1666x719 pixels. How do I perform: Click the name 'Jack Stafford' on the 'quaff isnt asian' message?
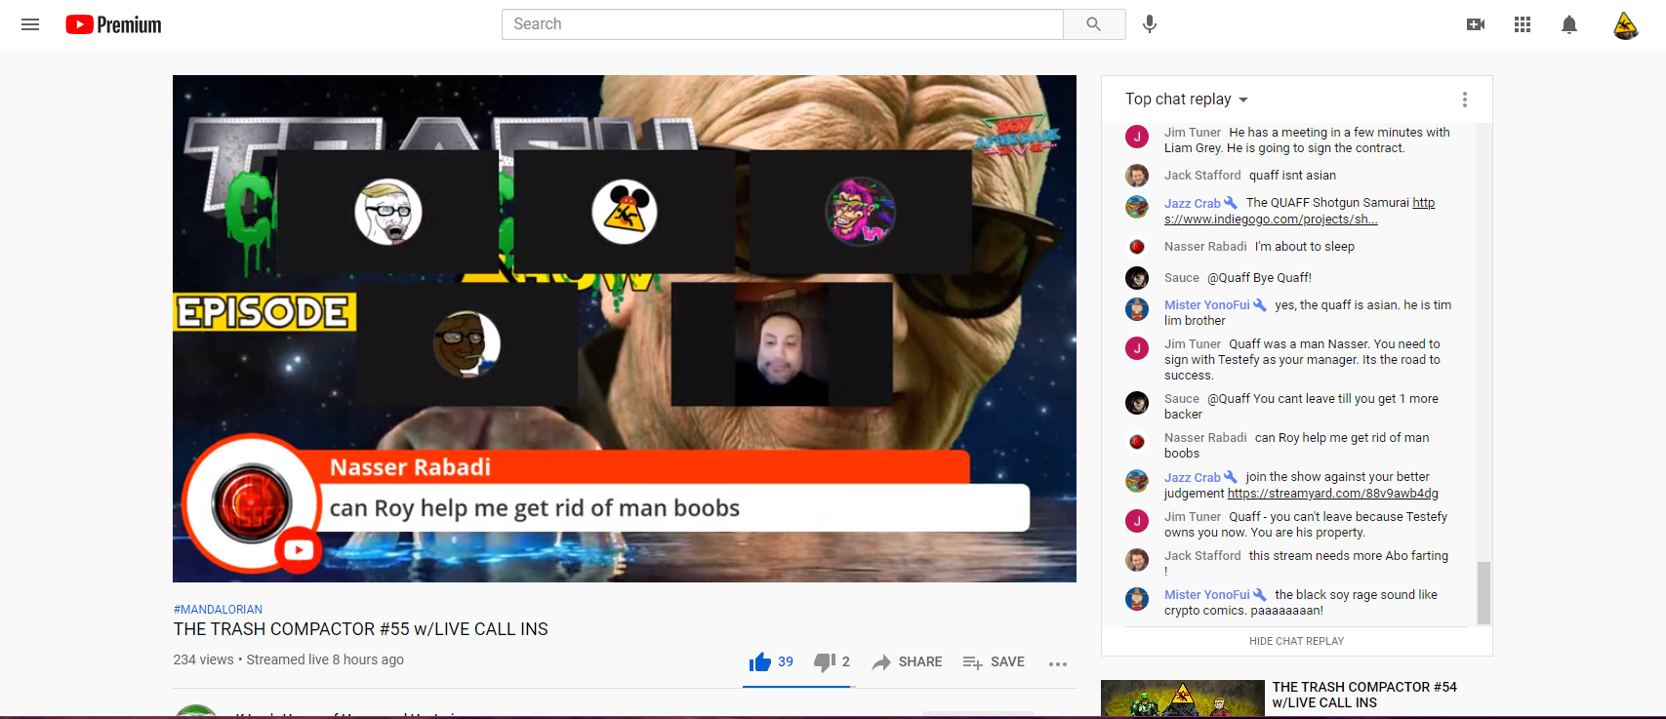[x=1202, y=176]
